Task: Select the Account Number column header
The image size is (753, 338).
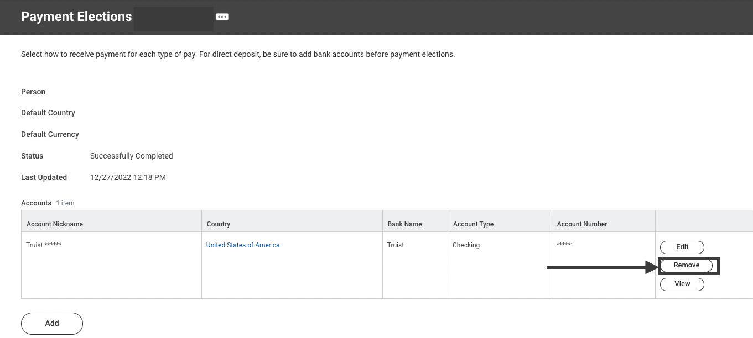Action: point(581,224)
